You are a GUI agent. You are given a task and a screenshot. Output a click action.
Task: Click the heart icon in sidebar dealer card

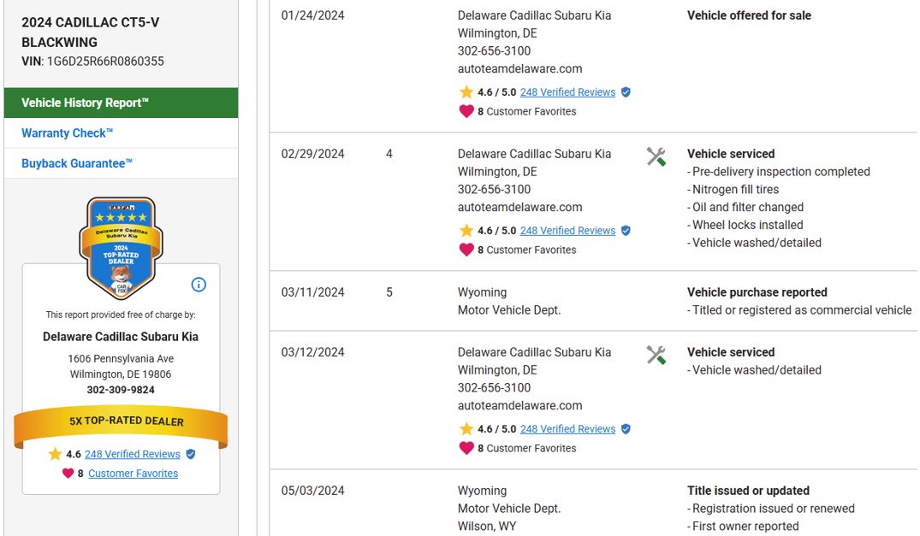pyautogui.click(x=68, y=474)
